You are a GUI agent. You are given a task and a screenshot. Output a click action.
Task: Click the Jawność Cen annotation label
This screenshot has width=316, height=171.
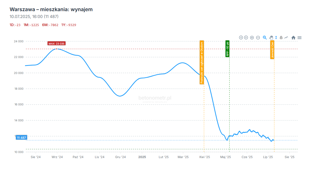[x=272, y=50]
